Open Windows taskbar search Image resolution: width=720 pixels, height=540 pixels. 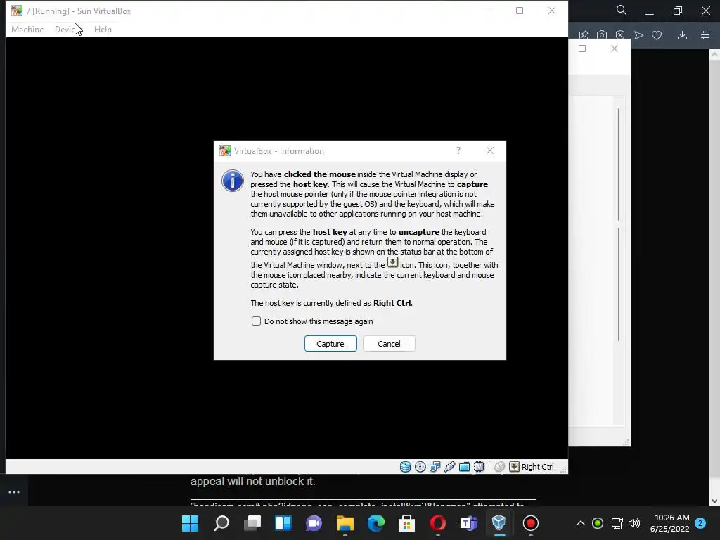pos(221,523)
